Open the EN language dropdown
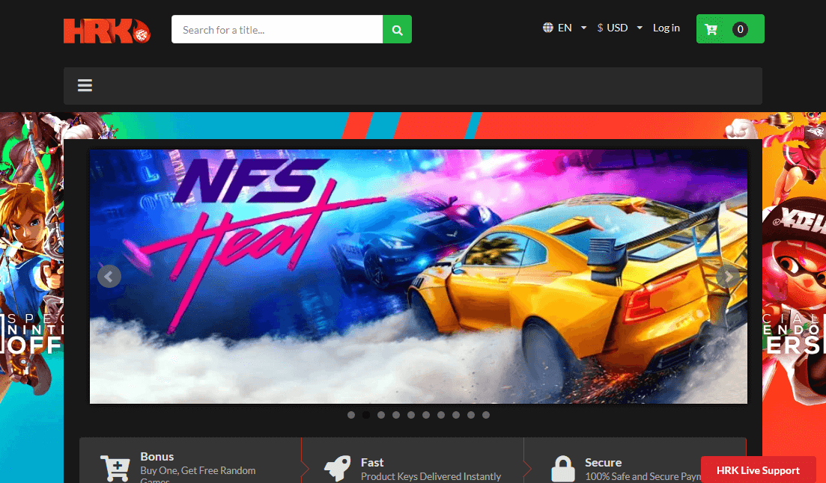Screen dimensions: 826x483 click(x=565, y=28)
